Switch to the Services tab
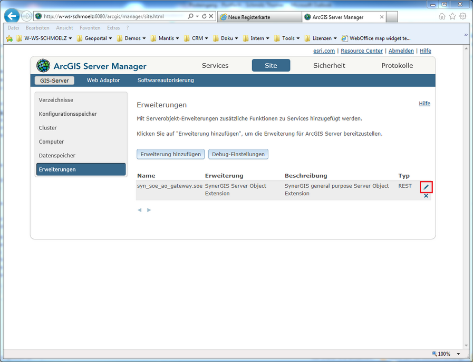 click(215, 66)
